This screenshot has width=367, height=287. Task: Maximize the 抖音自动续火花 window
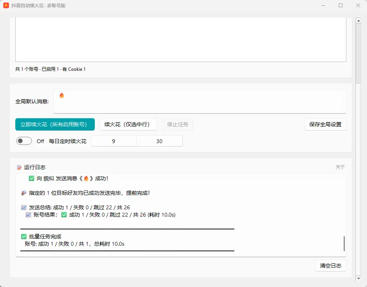[x=341, y=5]
